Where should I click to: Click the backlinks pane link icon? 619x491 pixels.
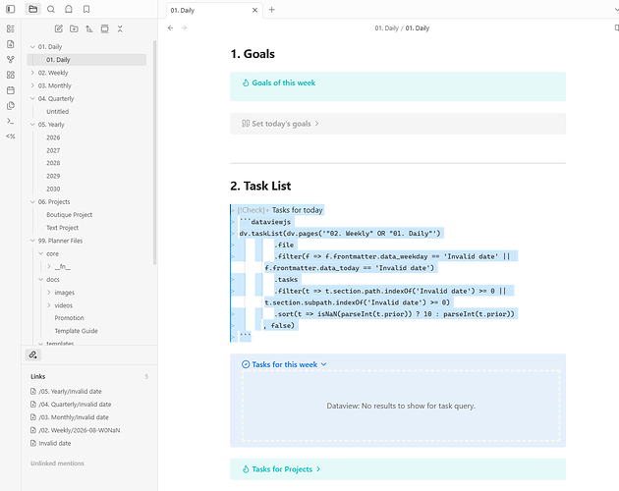[x=33, y=355]
